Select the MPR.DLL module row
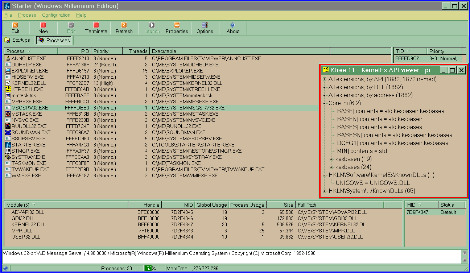This screenshot has height=273, width=470. (203, 231)
